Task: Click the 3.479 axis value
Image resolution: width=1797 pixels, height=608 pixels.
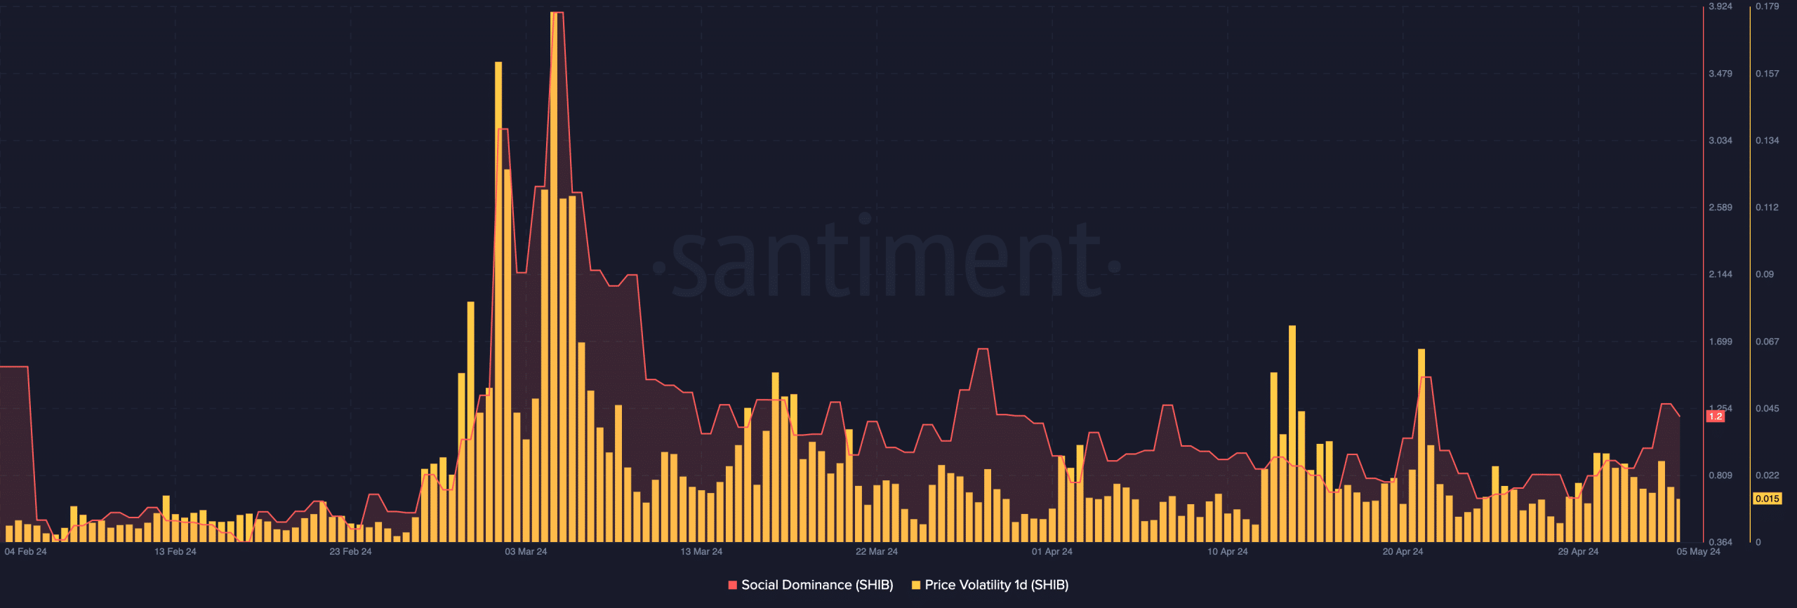Action: coord(1720,74)
